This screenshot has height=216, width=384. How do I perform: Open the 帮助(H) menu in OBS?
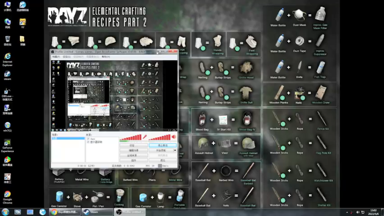pyautogui.click(x=106, y=57)
